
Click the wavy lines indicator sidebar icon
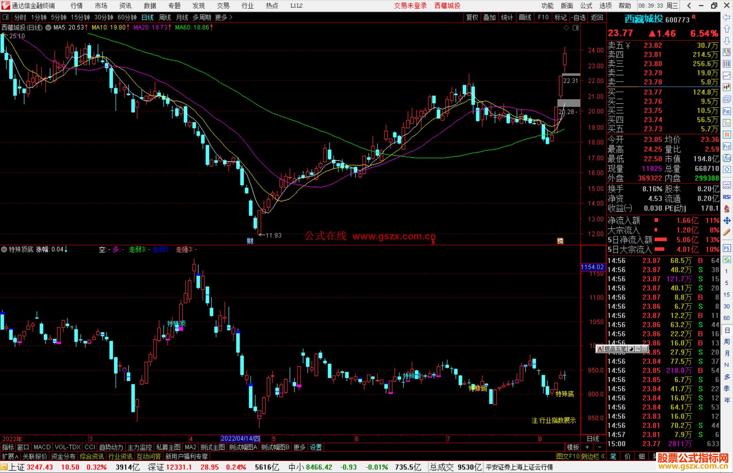point(727,185)
